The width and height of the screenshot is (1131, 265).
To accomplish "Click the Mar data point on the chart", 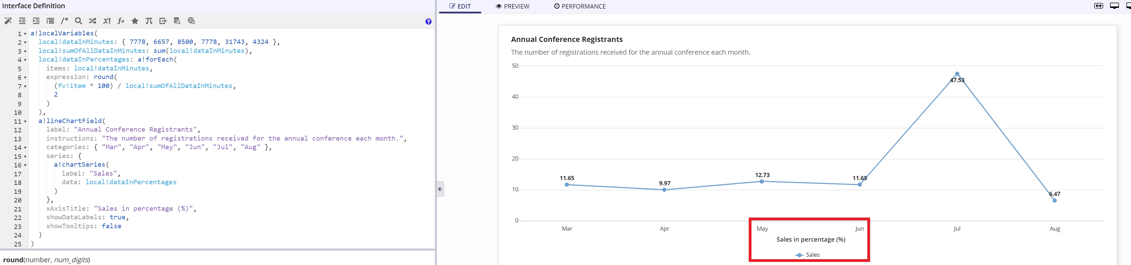I will click(x=567, y=185).
